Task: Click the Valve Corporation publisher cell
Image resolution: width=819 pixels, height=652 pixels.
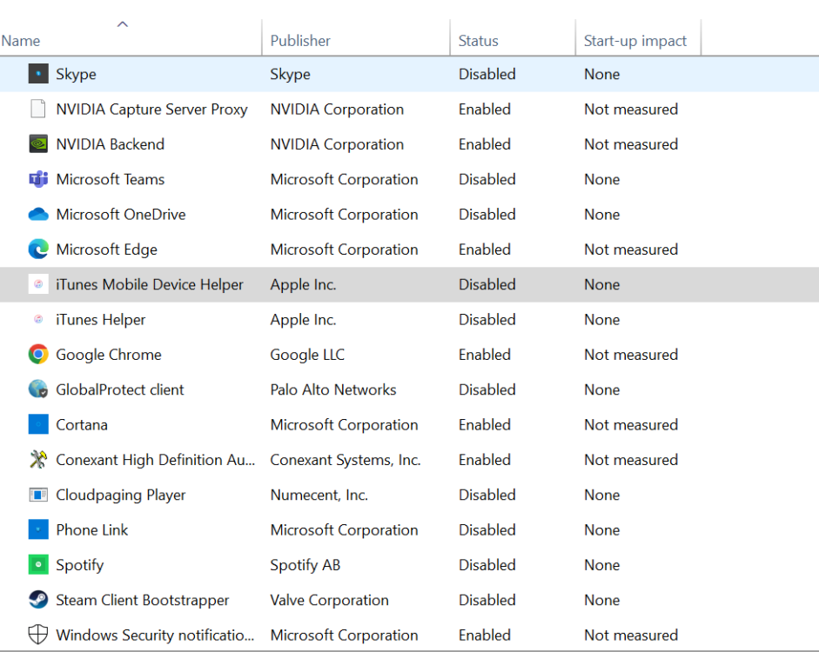Action: 329,600
